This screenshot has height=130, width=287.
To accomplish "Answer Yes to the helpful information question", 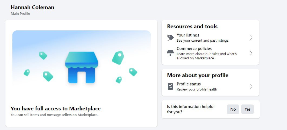I will click(248, 109).
